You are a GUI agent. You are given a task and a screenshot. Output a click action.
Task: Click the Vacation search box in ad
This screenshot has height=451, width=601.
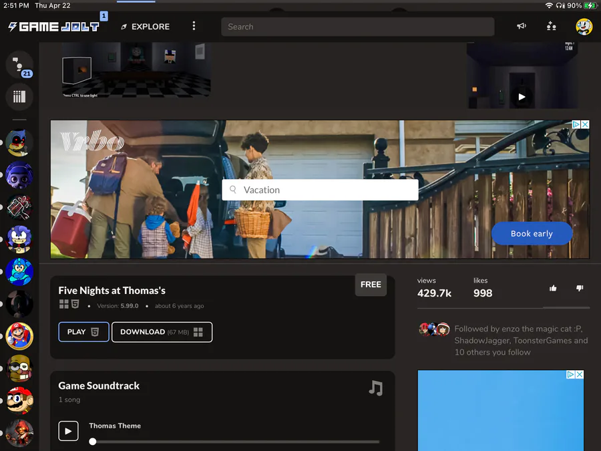point(320,190)
